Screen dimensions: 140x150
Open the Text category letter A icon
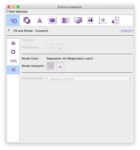pyautogui.click(x=40, y=20)
